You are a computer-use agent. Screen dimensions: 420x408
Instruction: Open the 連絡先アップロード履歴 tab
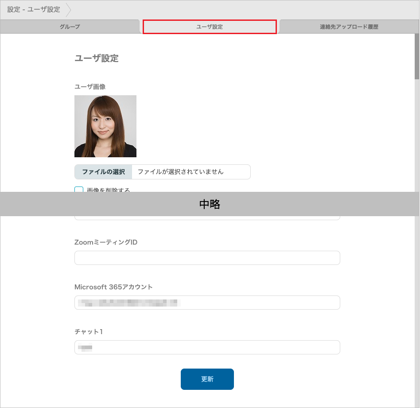click(x=349, y=27)
